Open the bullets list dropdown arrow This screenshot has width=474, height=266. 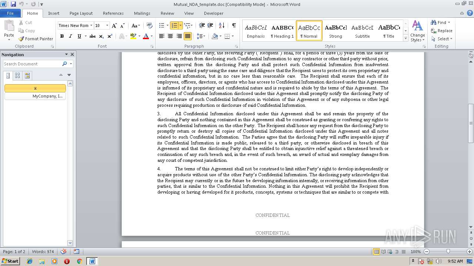point(167,25)
